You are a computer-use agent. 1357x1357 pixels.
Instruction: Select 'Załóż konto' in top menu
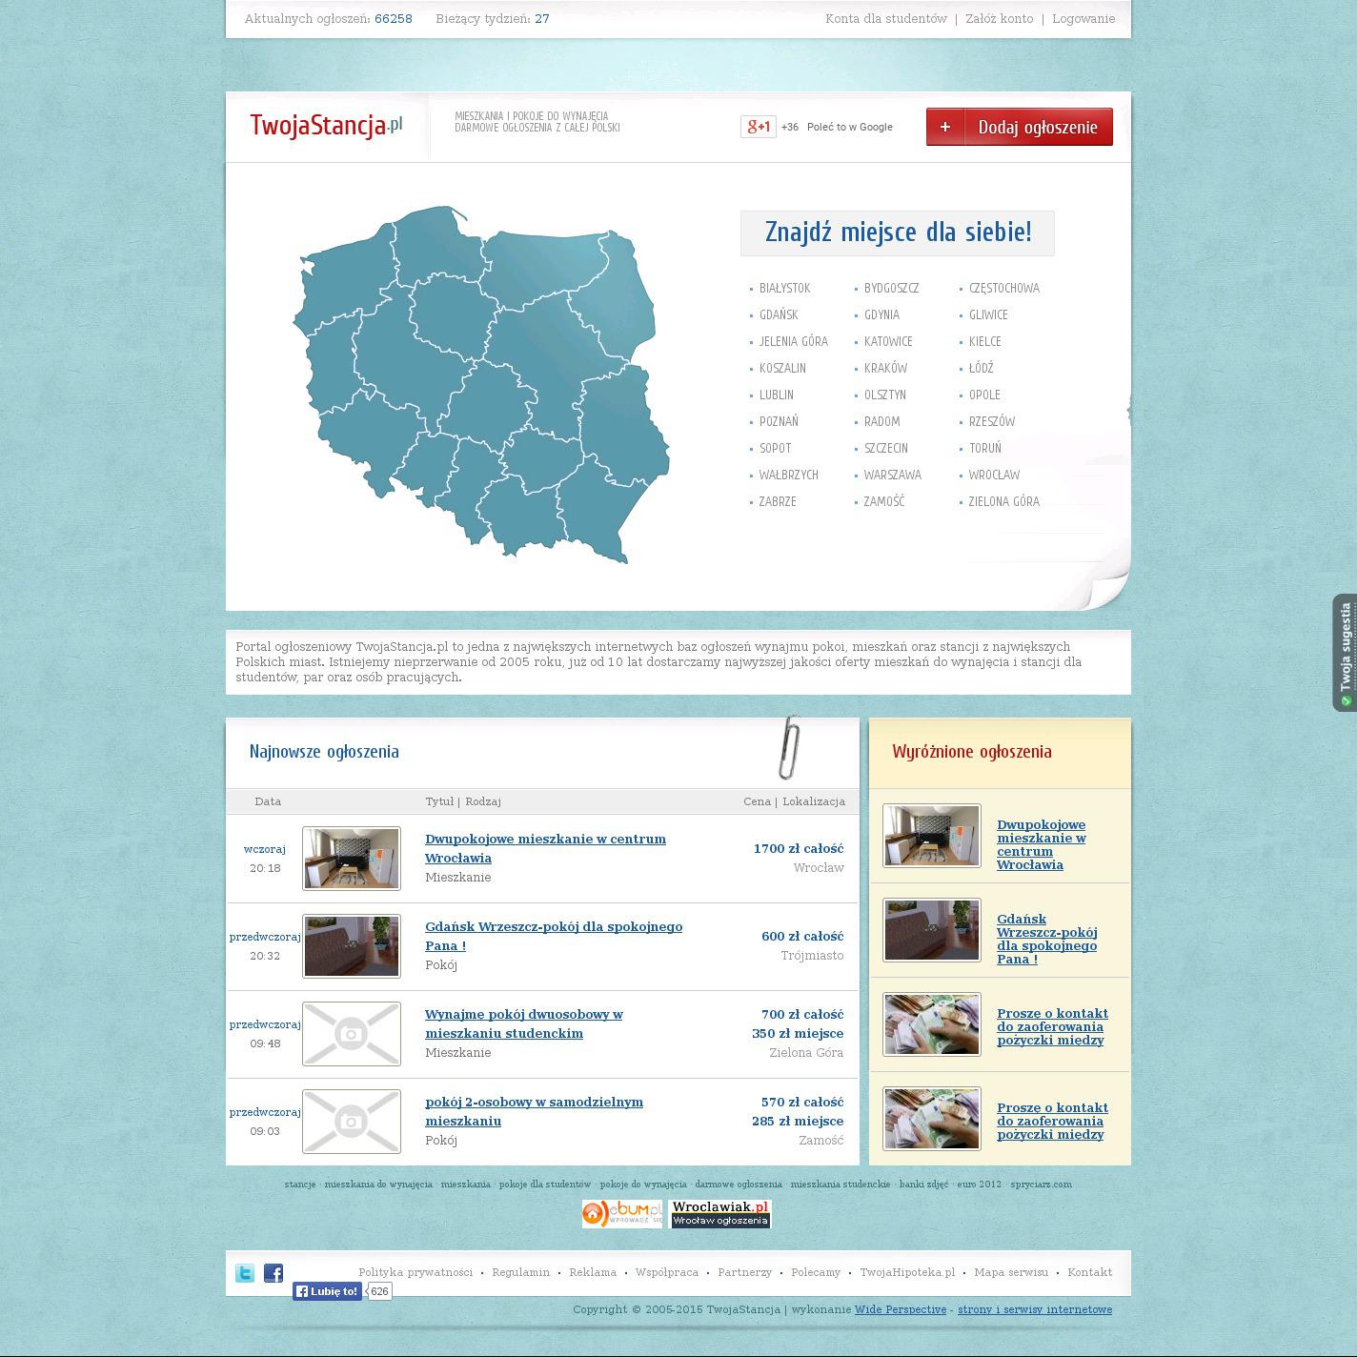(999, 19)
